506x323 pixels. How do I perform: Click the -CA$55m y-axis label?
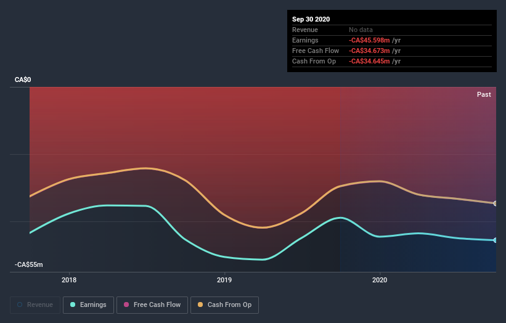(x=29, y=264)
